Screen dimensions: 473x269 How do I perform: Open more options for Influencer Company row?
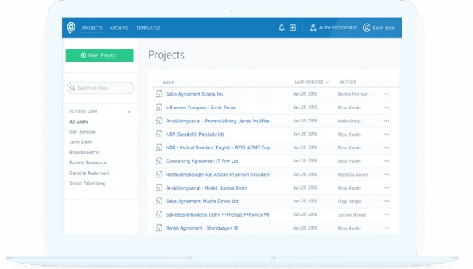coord(387,107)
